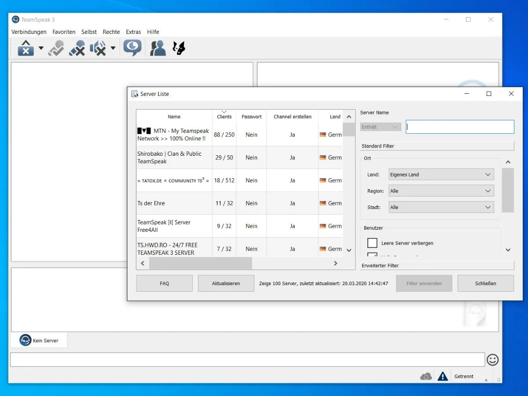Click the 88 / 250 clients cell
Screen dimensions: 528x396
coord(224,135)
